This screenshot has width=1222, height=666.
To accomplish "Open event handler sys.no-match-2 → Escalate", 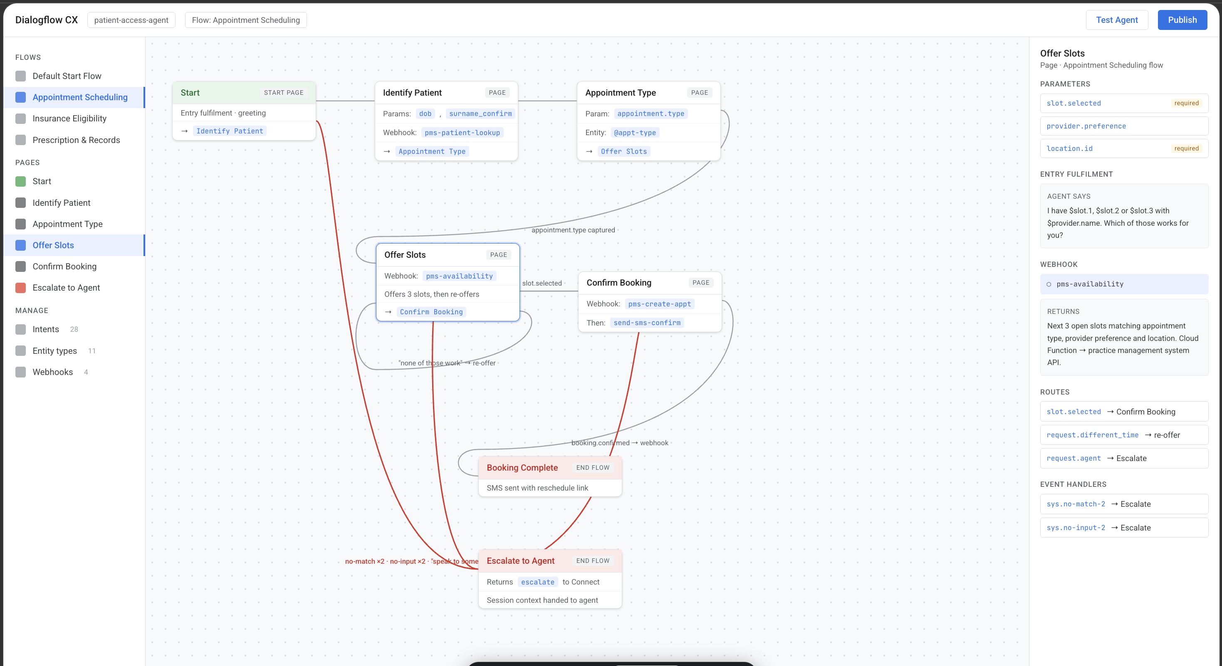I will pos(1124,504).
